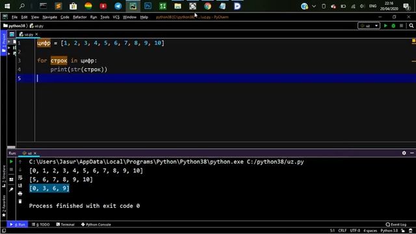Open Sublime Text from the taskbar
The image size is (416, 234).
[x=58, y=6]
